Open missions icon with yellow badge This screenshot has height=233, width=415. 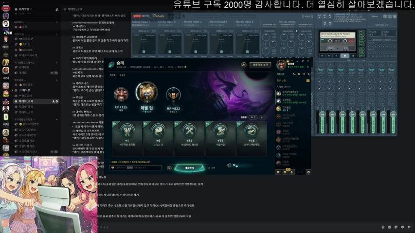(x=285, y=172)
